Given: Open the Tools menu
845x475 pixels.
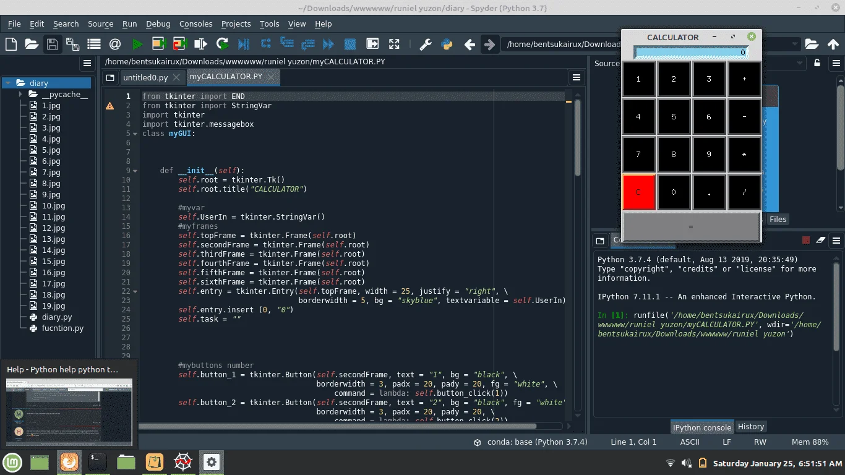Looking at the screenshot, I should (x=269, y=24).
